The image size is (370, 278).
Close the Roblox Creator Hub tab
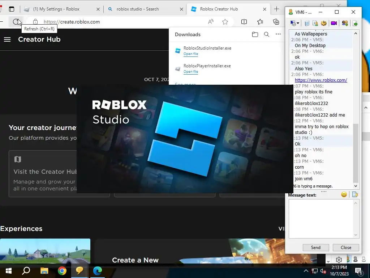pos(264,9)
